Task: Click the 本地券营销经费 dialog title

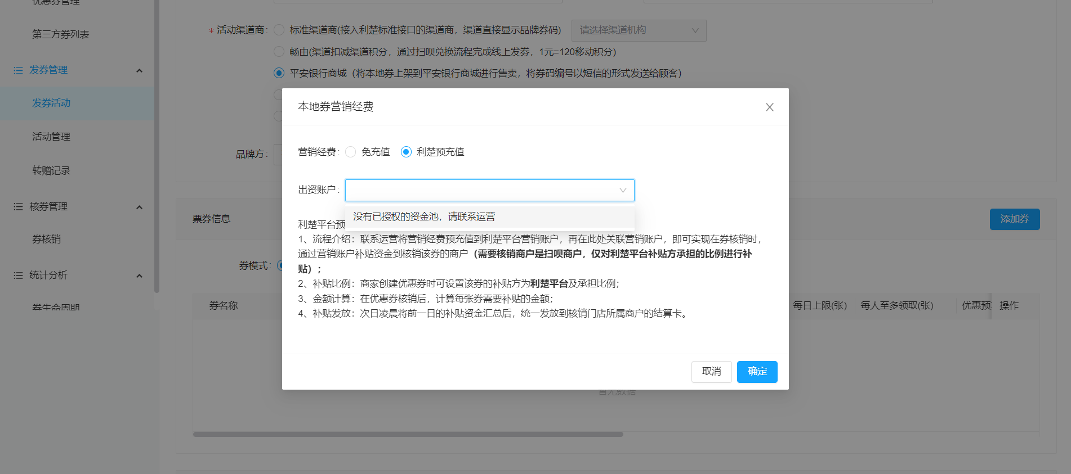Action: coord(336,107)
